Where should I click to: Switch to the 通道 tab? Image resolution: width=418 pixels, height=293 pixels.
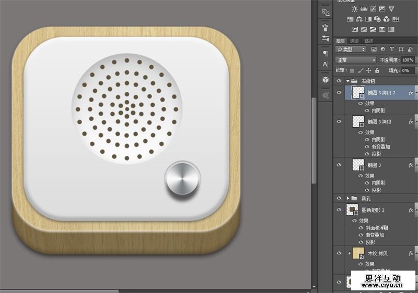coord(354,41)
